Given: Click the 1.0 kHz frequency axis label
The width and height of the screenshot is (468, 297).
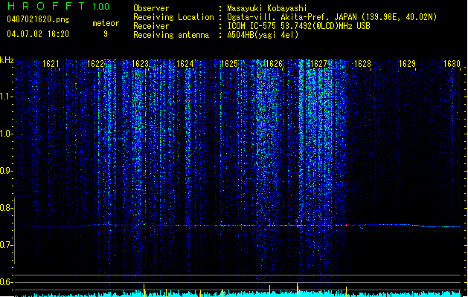Looking at the screenshot, I should click(x=7, y=134).
